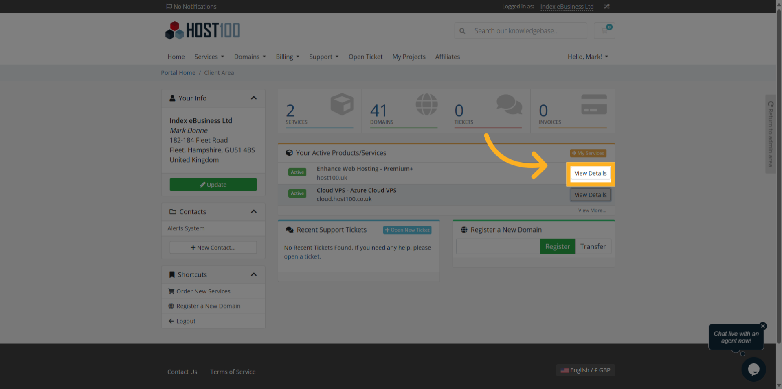Focus the new domain name input

point(498,246)
